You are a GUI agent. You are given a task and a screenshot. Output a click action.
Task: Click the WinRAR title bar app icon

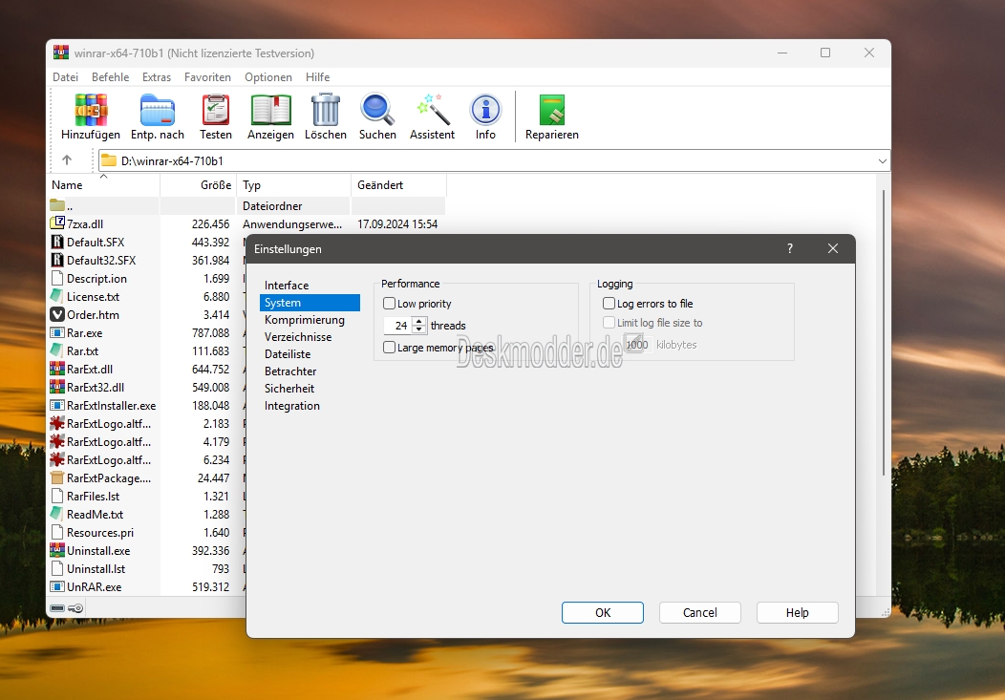61,53
